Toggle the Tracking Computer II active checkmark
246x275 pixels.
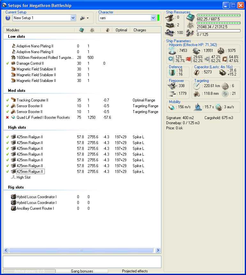[7, 100]
